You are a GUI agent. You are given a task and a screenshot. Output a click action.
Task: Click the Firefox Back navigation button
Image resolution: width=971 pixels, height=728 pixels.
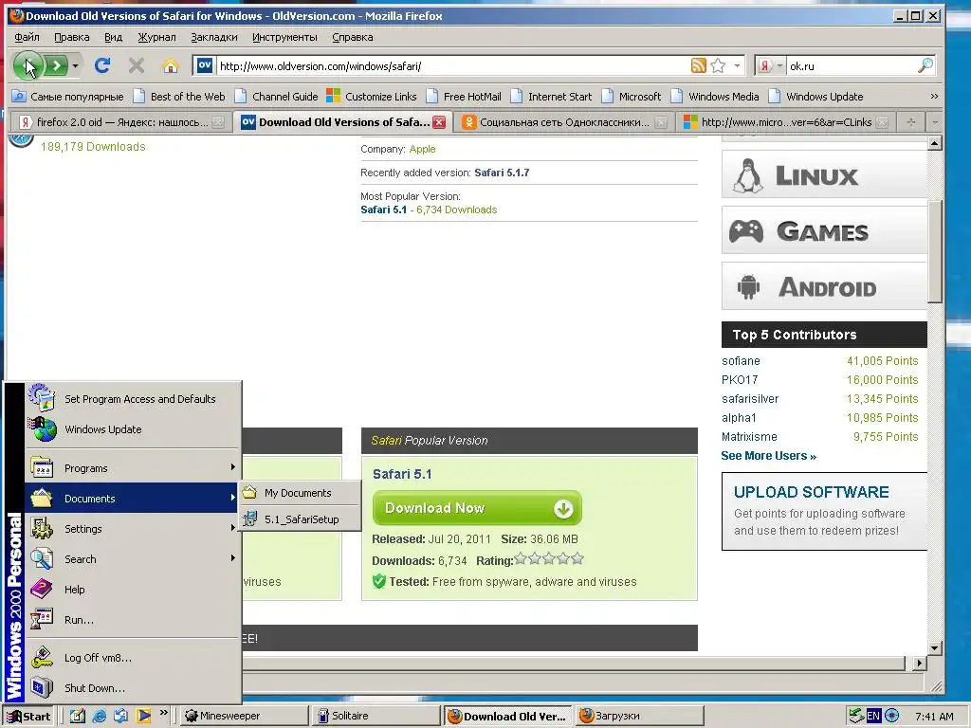(x=27, y=65)
